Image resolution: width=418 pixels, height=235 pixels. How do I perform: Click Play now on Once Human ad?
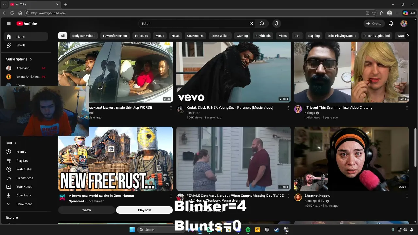(144, 210)
